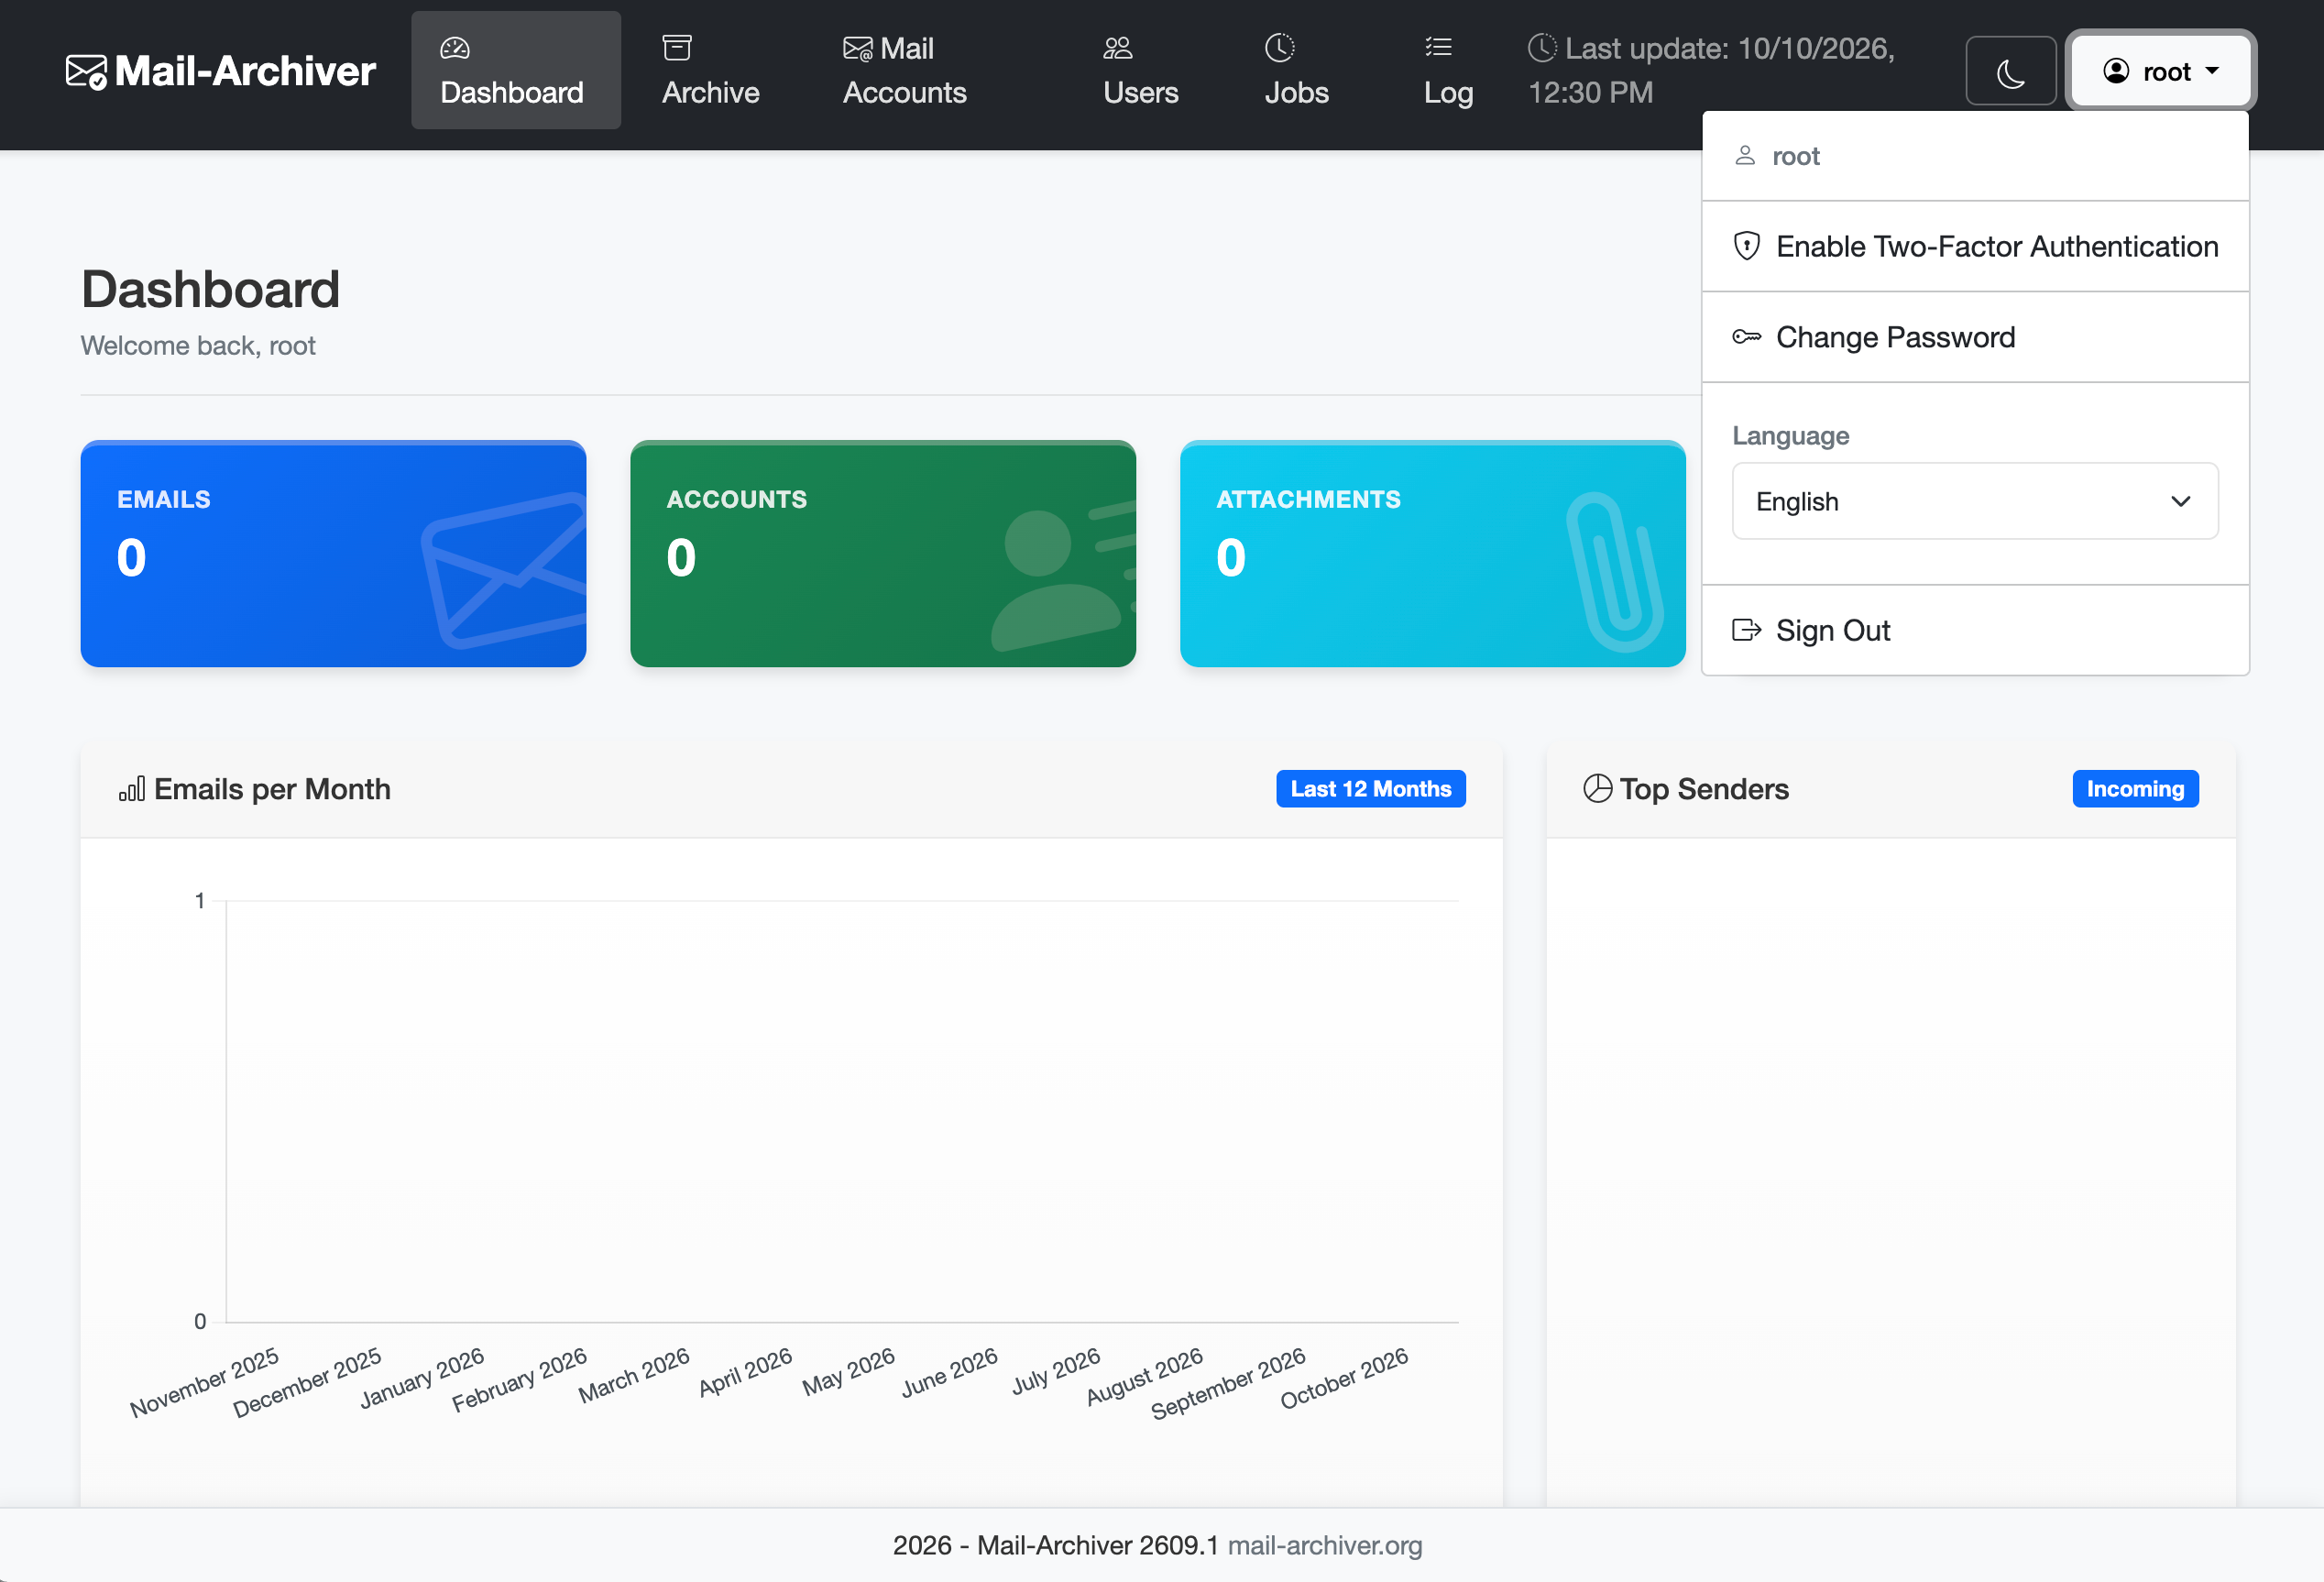This screenshot has width=2324, height=1582.
Task: Click the Mail-Archiver envelope logo icon
Action: (x=86, y=72)
